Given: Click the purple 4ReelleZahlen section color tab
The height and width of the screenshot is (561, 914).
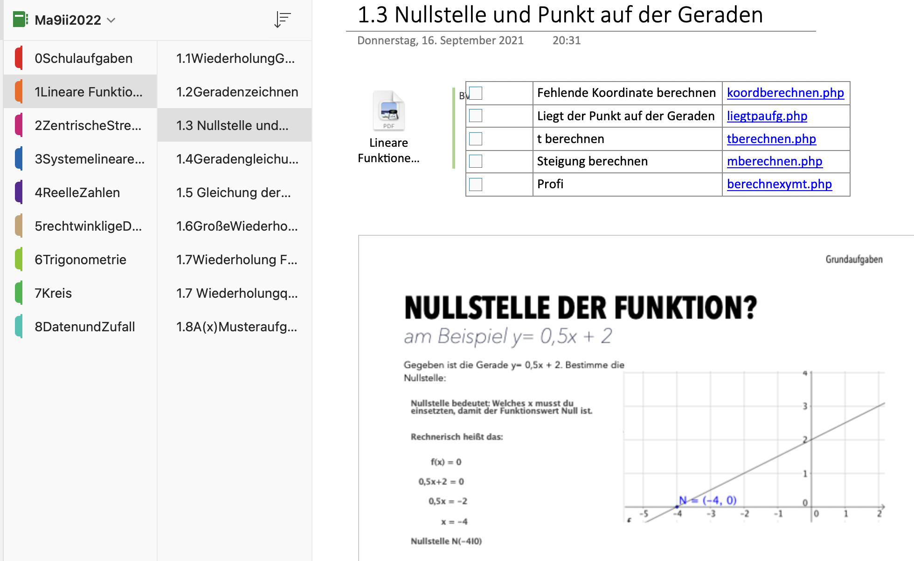Looking at the screenshot, I should tap(19, 192).
